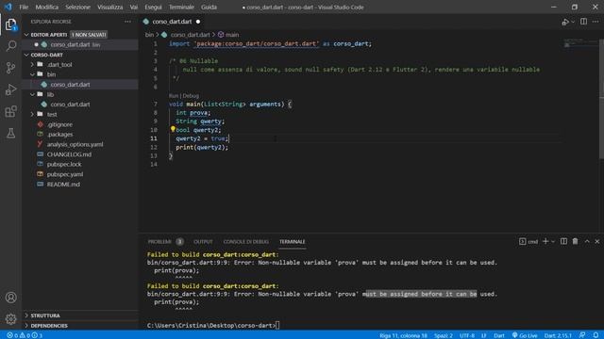The height and width of the screenshot is (339, 604).
Task: Open .gitignore file in explorer
Action: [59, 124]
